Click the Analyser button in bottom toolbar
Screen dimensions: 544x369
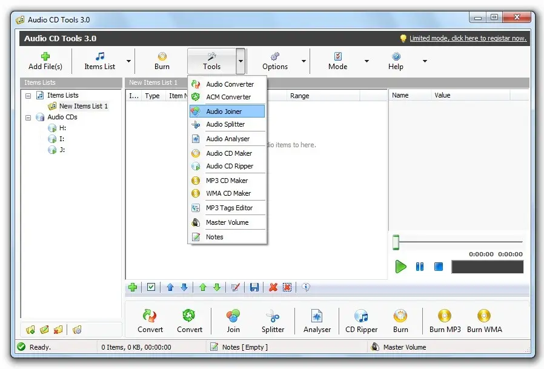pyautogui.click(x=317, y=321)
